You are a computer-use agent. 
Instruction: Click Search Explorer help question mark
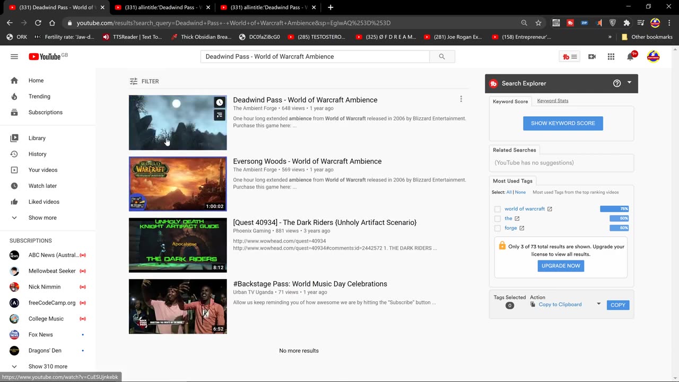(x=617, y=83)
